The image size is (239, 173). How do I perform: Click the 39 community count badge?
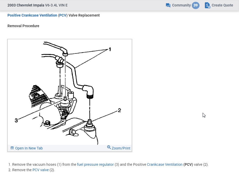click(x=196, y=5)
